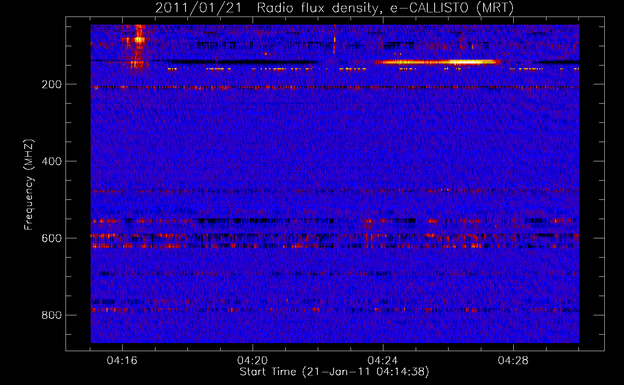Click the 04:24 time tick label

(x=383, y=361)
